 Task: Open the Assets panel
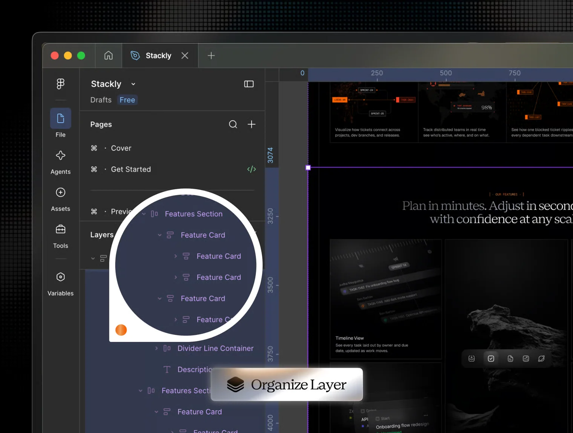click(60, 199)
